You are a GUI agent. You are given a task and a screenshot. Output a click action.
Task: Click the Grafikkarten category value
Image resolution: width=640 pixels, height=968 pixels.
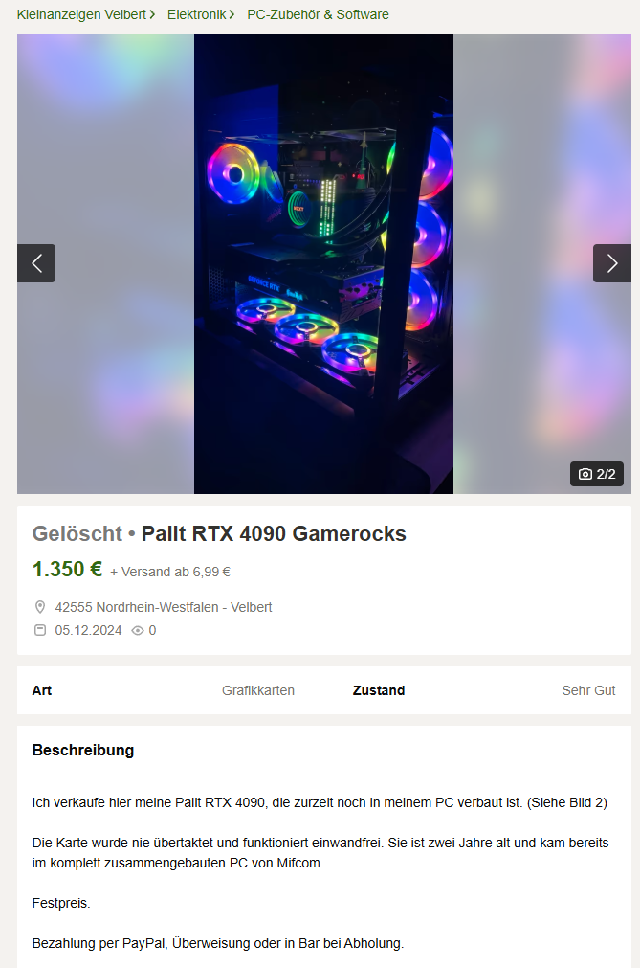tap(258, 690)
